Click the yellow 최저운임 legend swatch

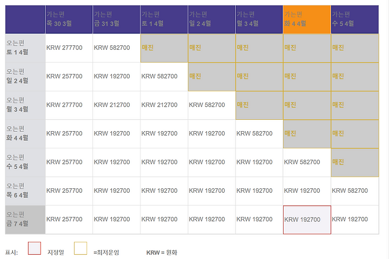[x=81, y=248]
